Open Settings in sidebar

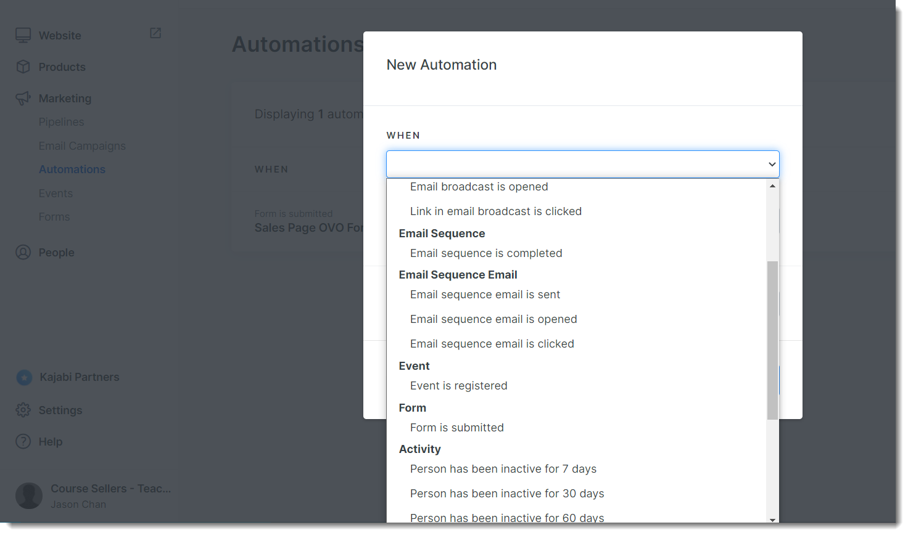pyautogui.click(x=60, y=410)
